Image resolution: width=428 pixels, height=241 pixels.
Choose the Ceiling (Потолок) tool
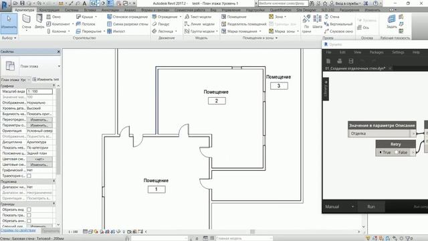pos(86,24)
